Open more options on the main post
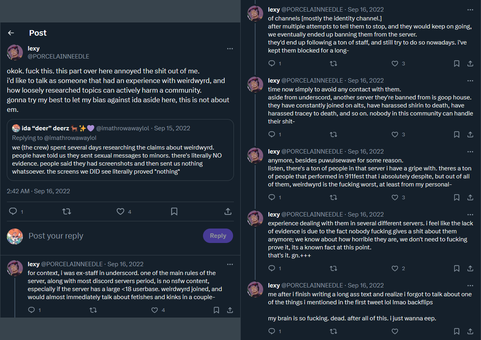This screenshot has width=481, height=340. coord(230,49)
